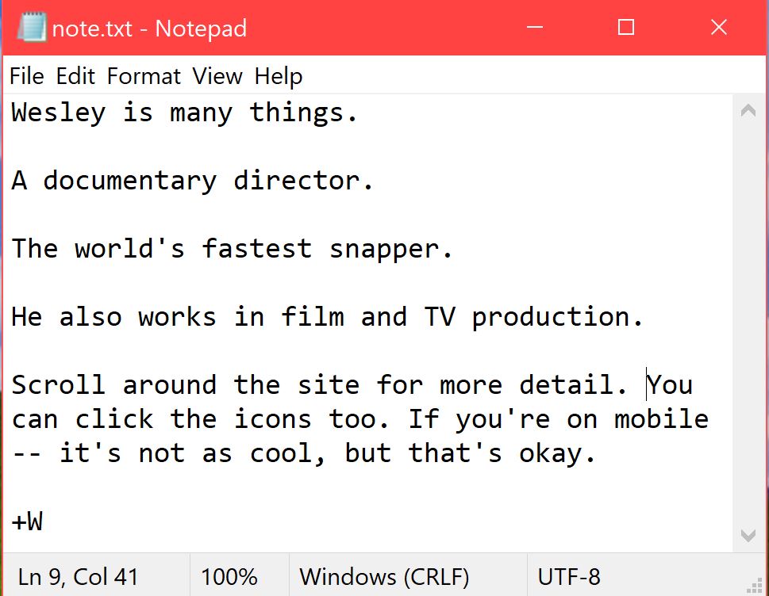Open the File menu
The width and height of the screenshot is (769, 596).
click(x=26, y=76)
